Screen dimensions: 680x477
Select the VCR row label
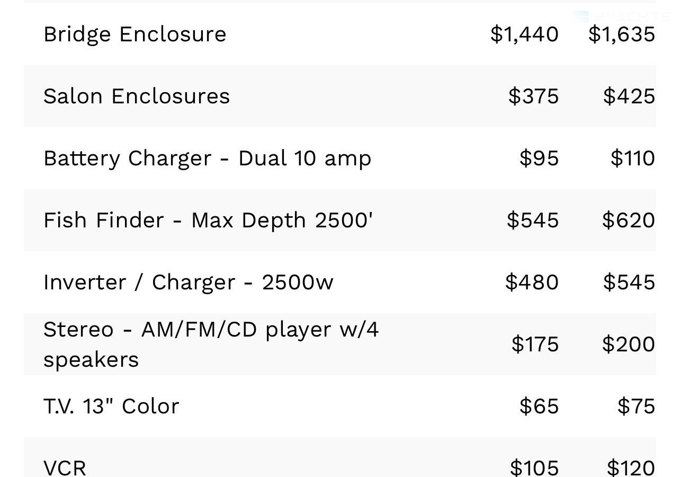65,467
